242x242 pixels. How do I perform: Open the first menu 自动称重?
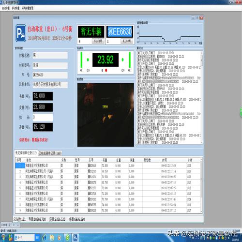pos(6,8)
